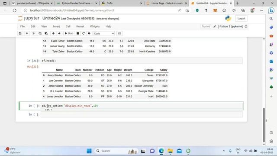Viewport: 277px width, 156px height.
Task: Click the Jupyter logo
Action: click(29, 18)
